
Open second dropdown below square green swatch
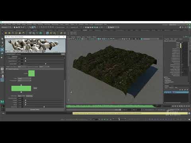point(24,81)
